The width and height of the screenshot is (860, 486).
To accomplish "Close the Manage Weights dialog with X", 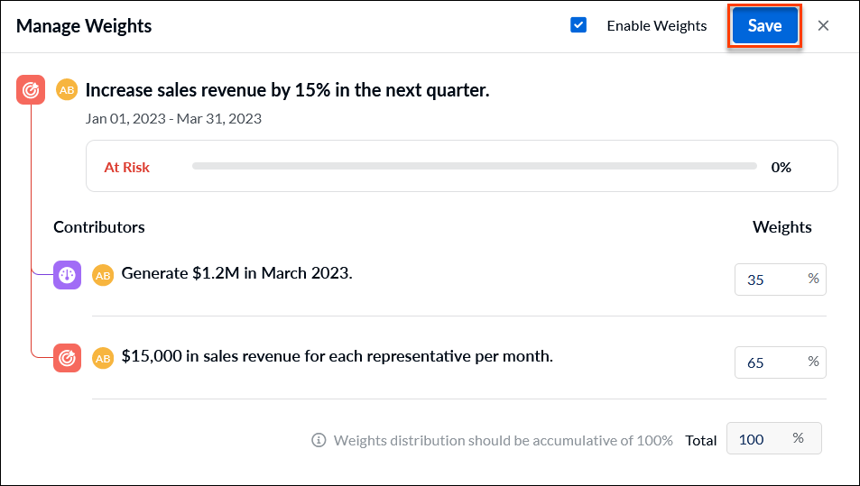I will 823,26.
